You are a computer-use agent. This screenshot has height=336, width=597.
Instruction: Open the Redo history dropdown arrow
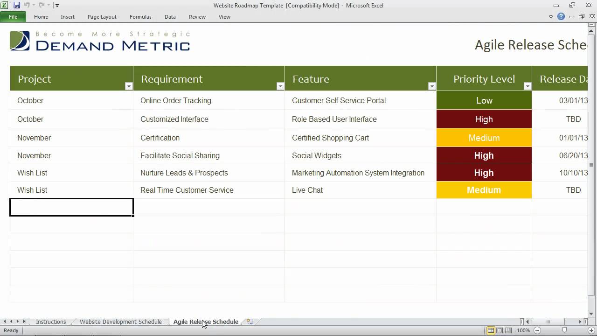coord(49,6)
